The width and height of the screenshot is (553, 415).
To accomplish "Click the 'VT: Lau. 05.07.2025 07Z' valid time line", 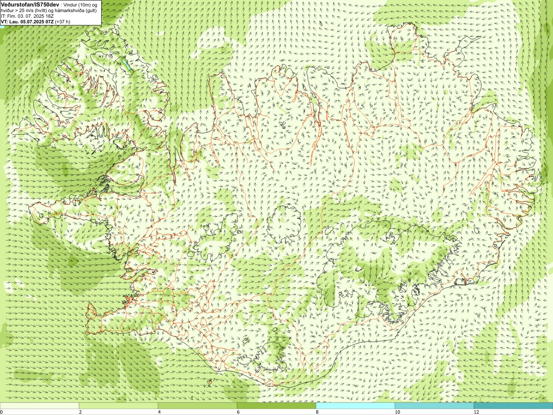I will pos(28,22).
